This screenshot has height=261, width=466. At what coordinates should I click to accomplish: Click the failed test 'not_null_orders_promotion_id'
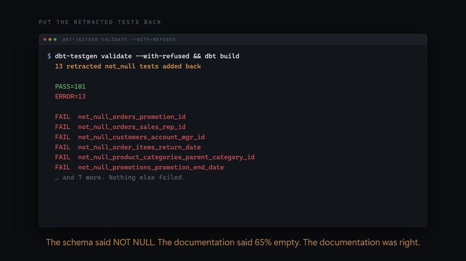(x=132, y=117)
